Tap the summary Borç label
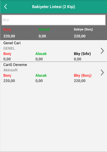 pyautogui.click(x=7, y=29)
